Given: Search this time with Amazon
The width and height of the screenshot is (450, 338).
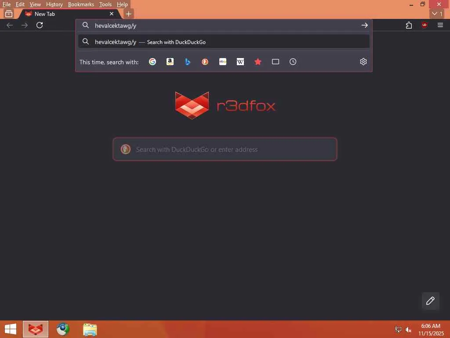Looking at the screenshot, I should [170, 62].
